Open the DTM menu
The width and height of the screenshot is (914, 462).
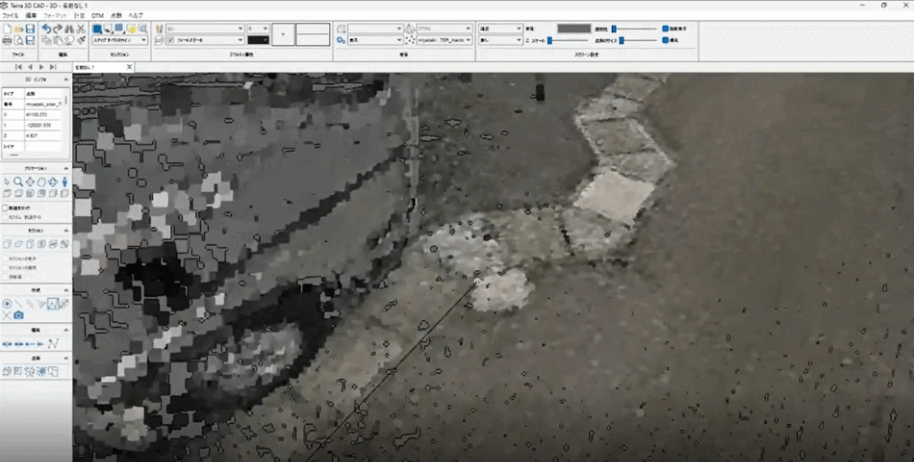(x=97, y=15)
